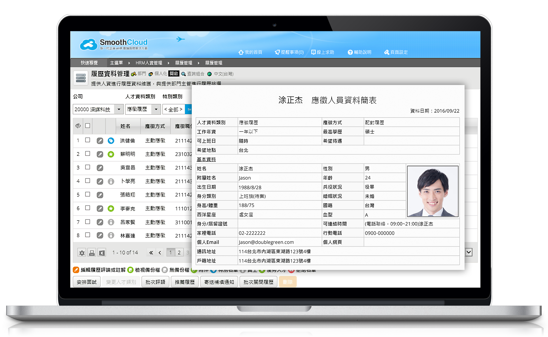Edit resume comment for 卜學亮
Image resolution: width=548 pixels, height=337 pixels.
pos(100,182)
